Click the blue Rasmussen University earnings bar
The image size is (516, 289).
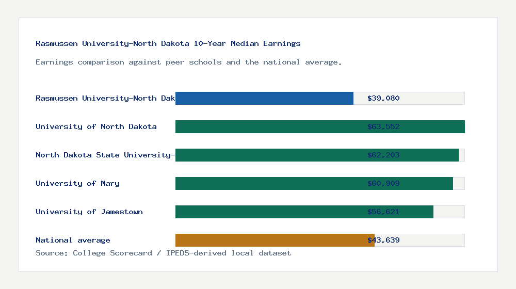tap(264, 99)
